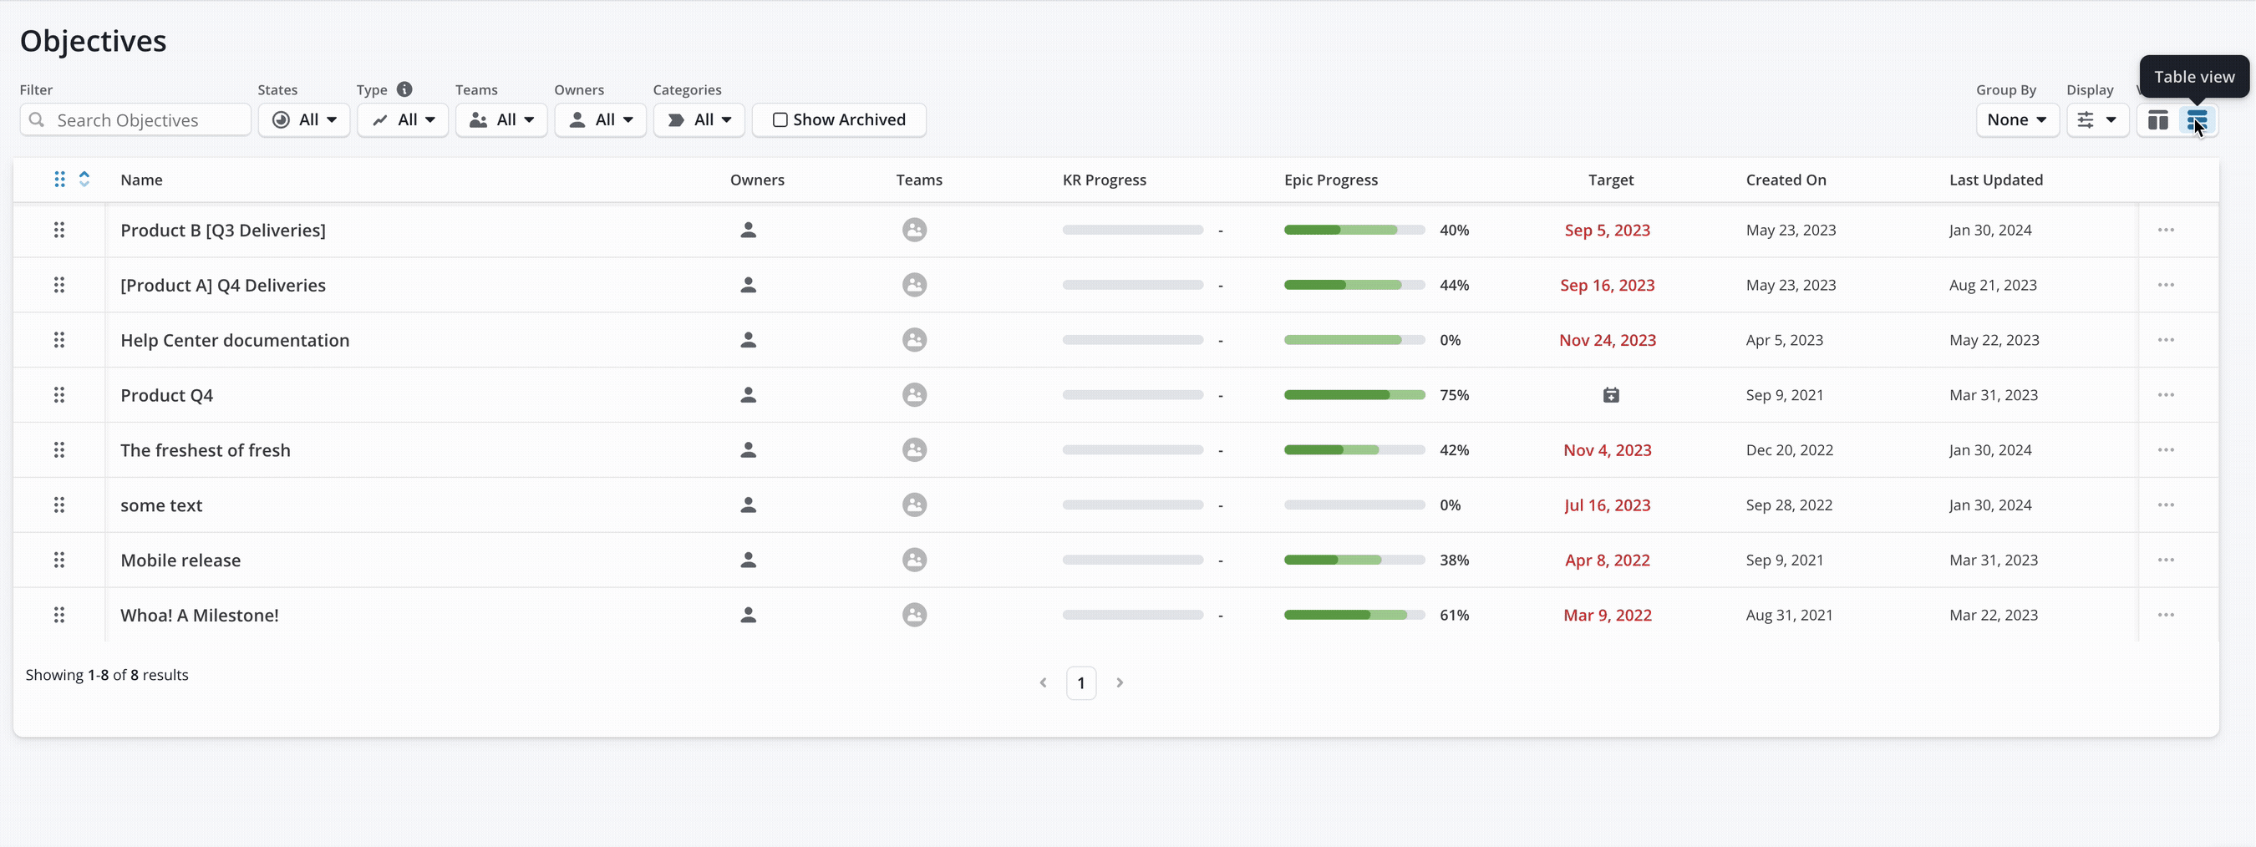Viewport: 2256px width, 847px height.
Task: Click team icon for some text row
Action: point(914,505)
